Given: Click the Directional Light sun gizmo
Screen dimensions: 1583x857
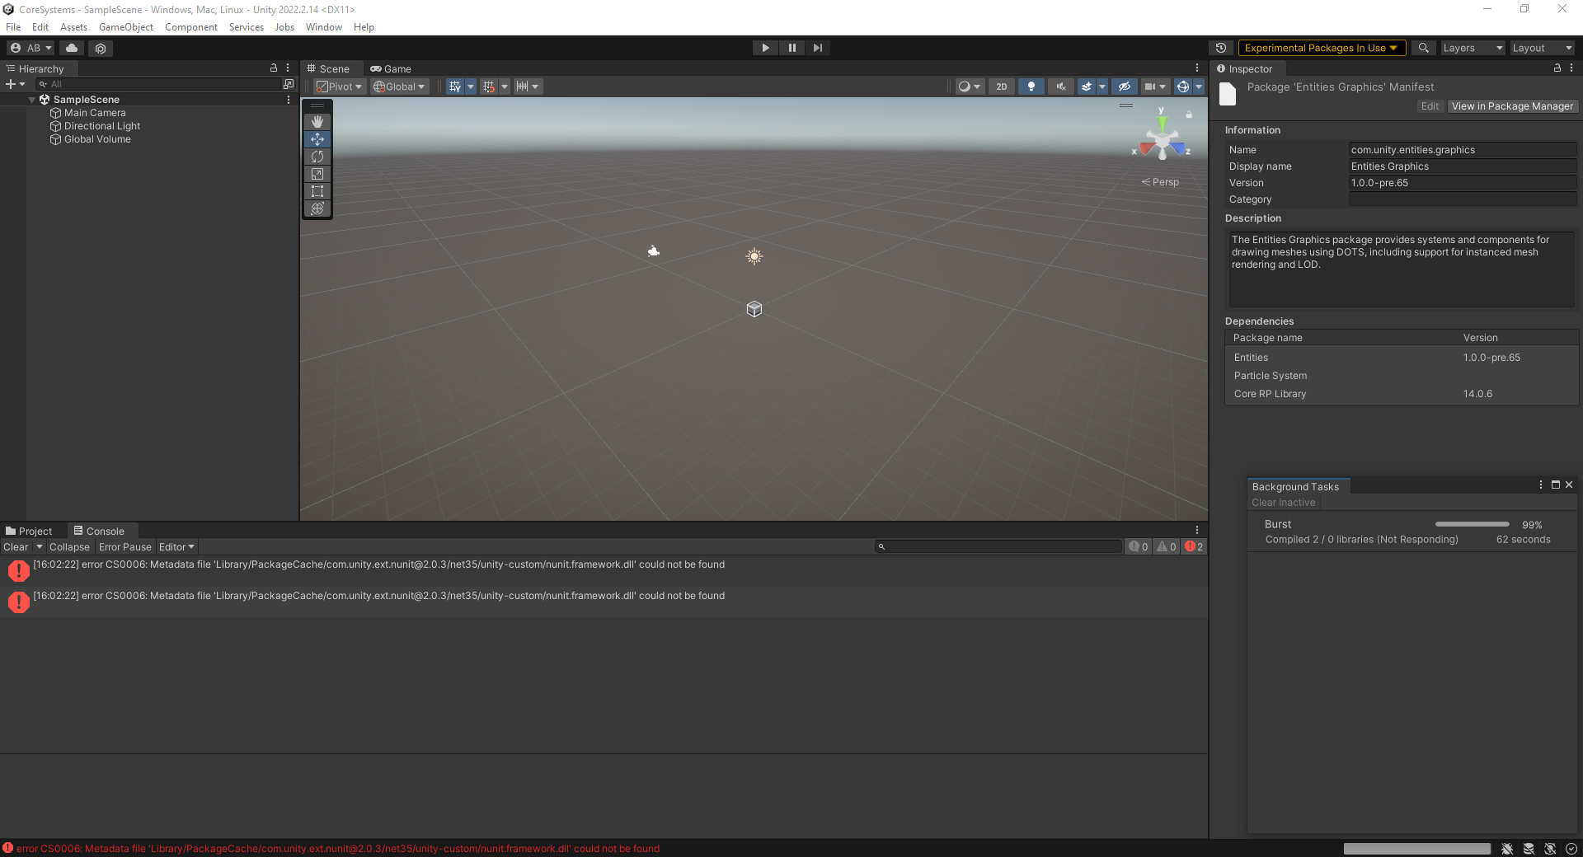Looking at the screenshot, I should (x=754, y=256).
